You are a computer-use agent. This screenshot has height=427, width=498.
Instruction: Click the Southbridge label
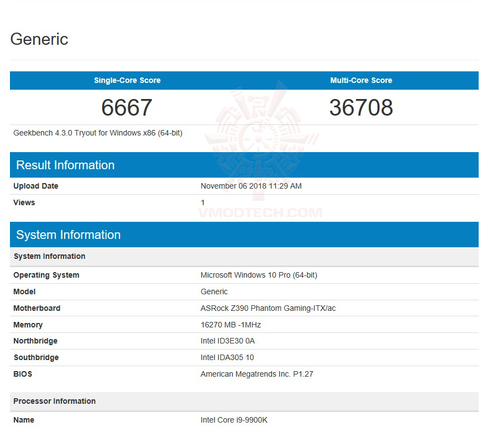coord(36,357)
